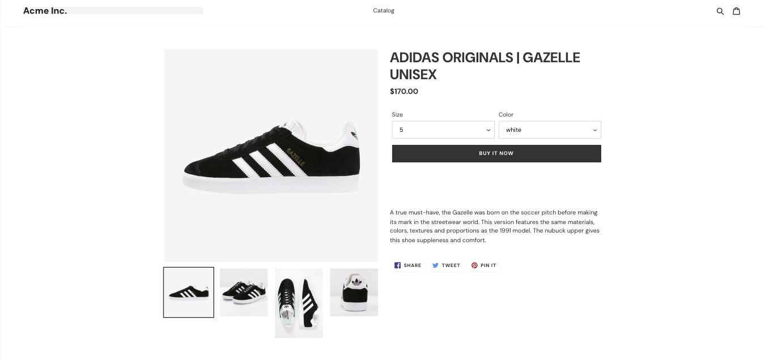Open the Size dropdown showing 5
The width and height of the screenshot is (765, 361).
(x=443, y=130)
